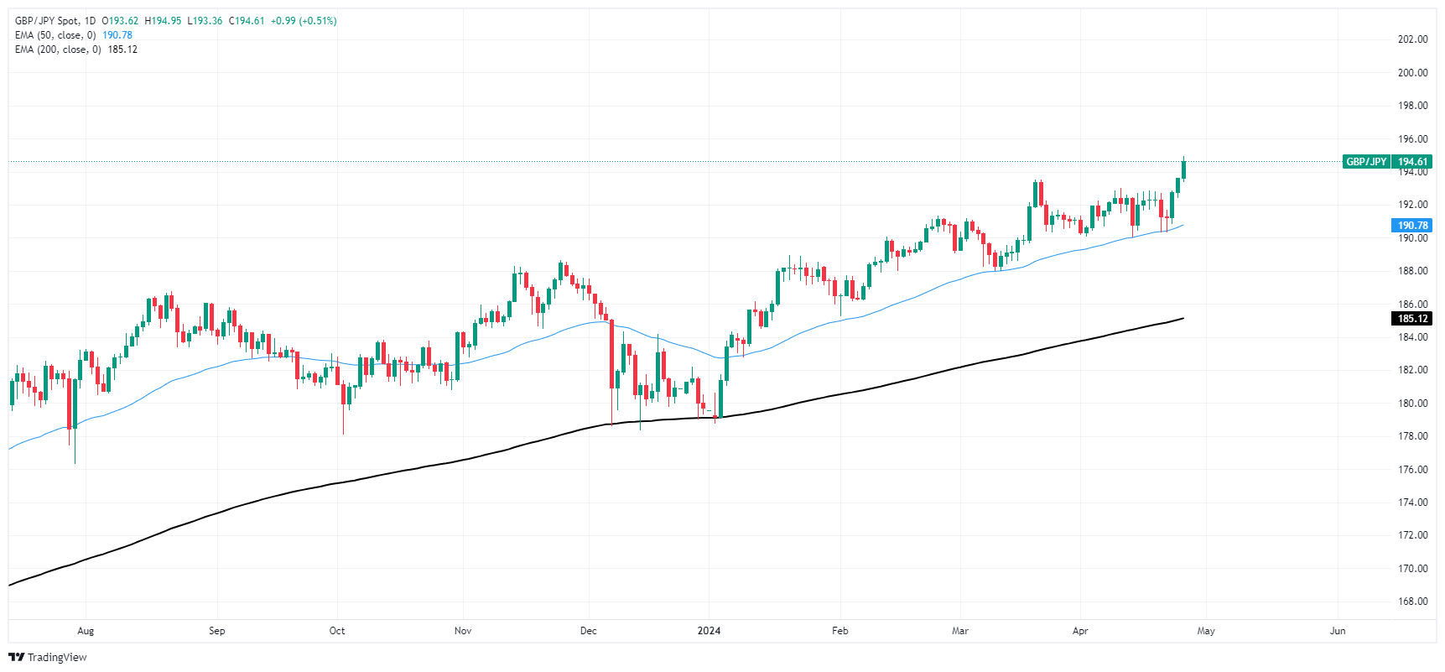1445x672 pixels.
Task: Click the 188.00 price axis label
Action: pyautogui.click(x=1412, y=271)
